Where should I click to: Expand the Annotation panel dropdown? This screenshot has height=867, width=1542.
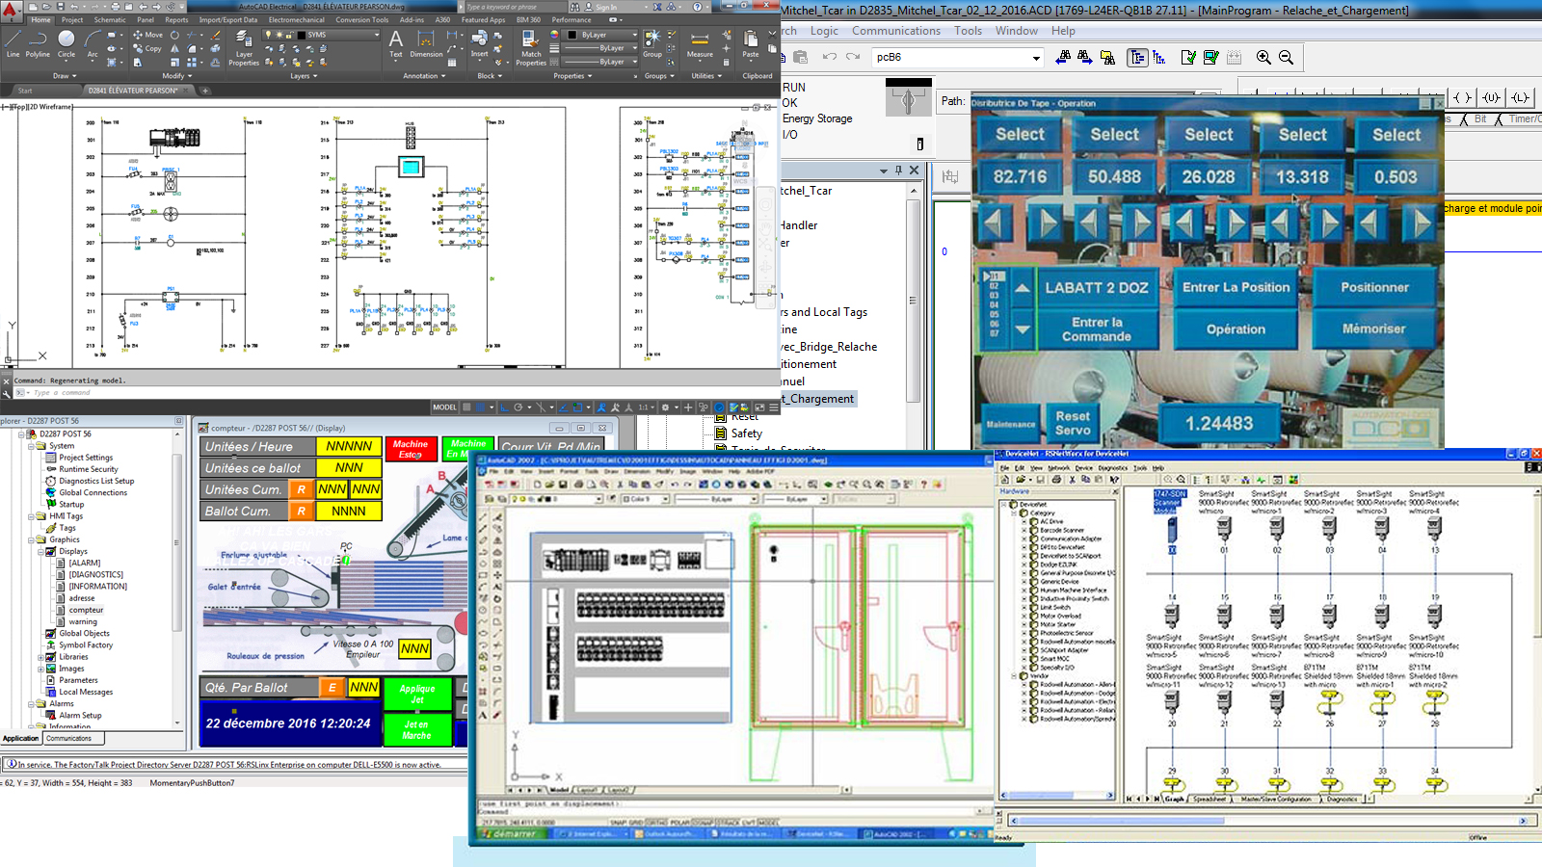424,75
